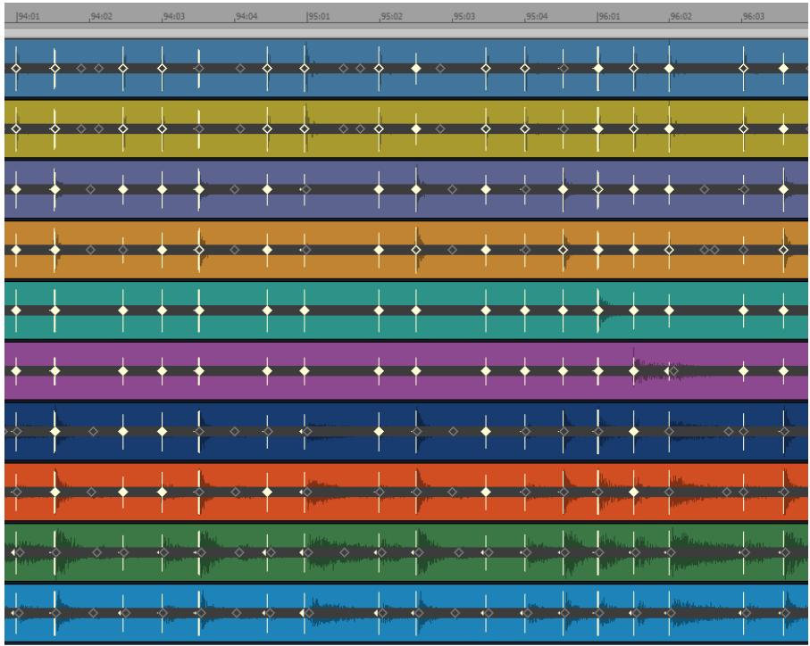Select the slate-purple track's marker at 95:02
Image resolution: width=810 pixels, height=646 pixels.
(380, 189)
